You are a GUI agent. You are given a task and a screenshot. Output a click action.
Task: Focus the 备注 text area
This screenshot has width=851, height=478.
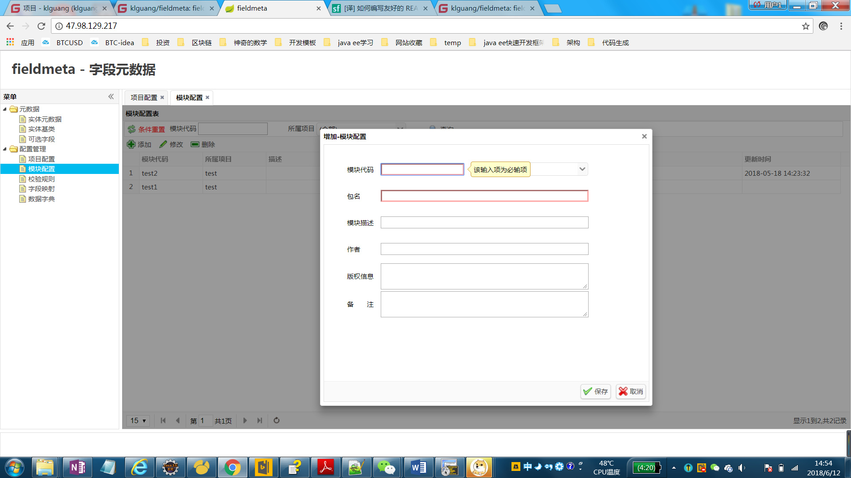click(x=484, y=304)
